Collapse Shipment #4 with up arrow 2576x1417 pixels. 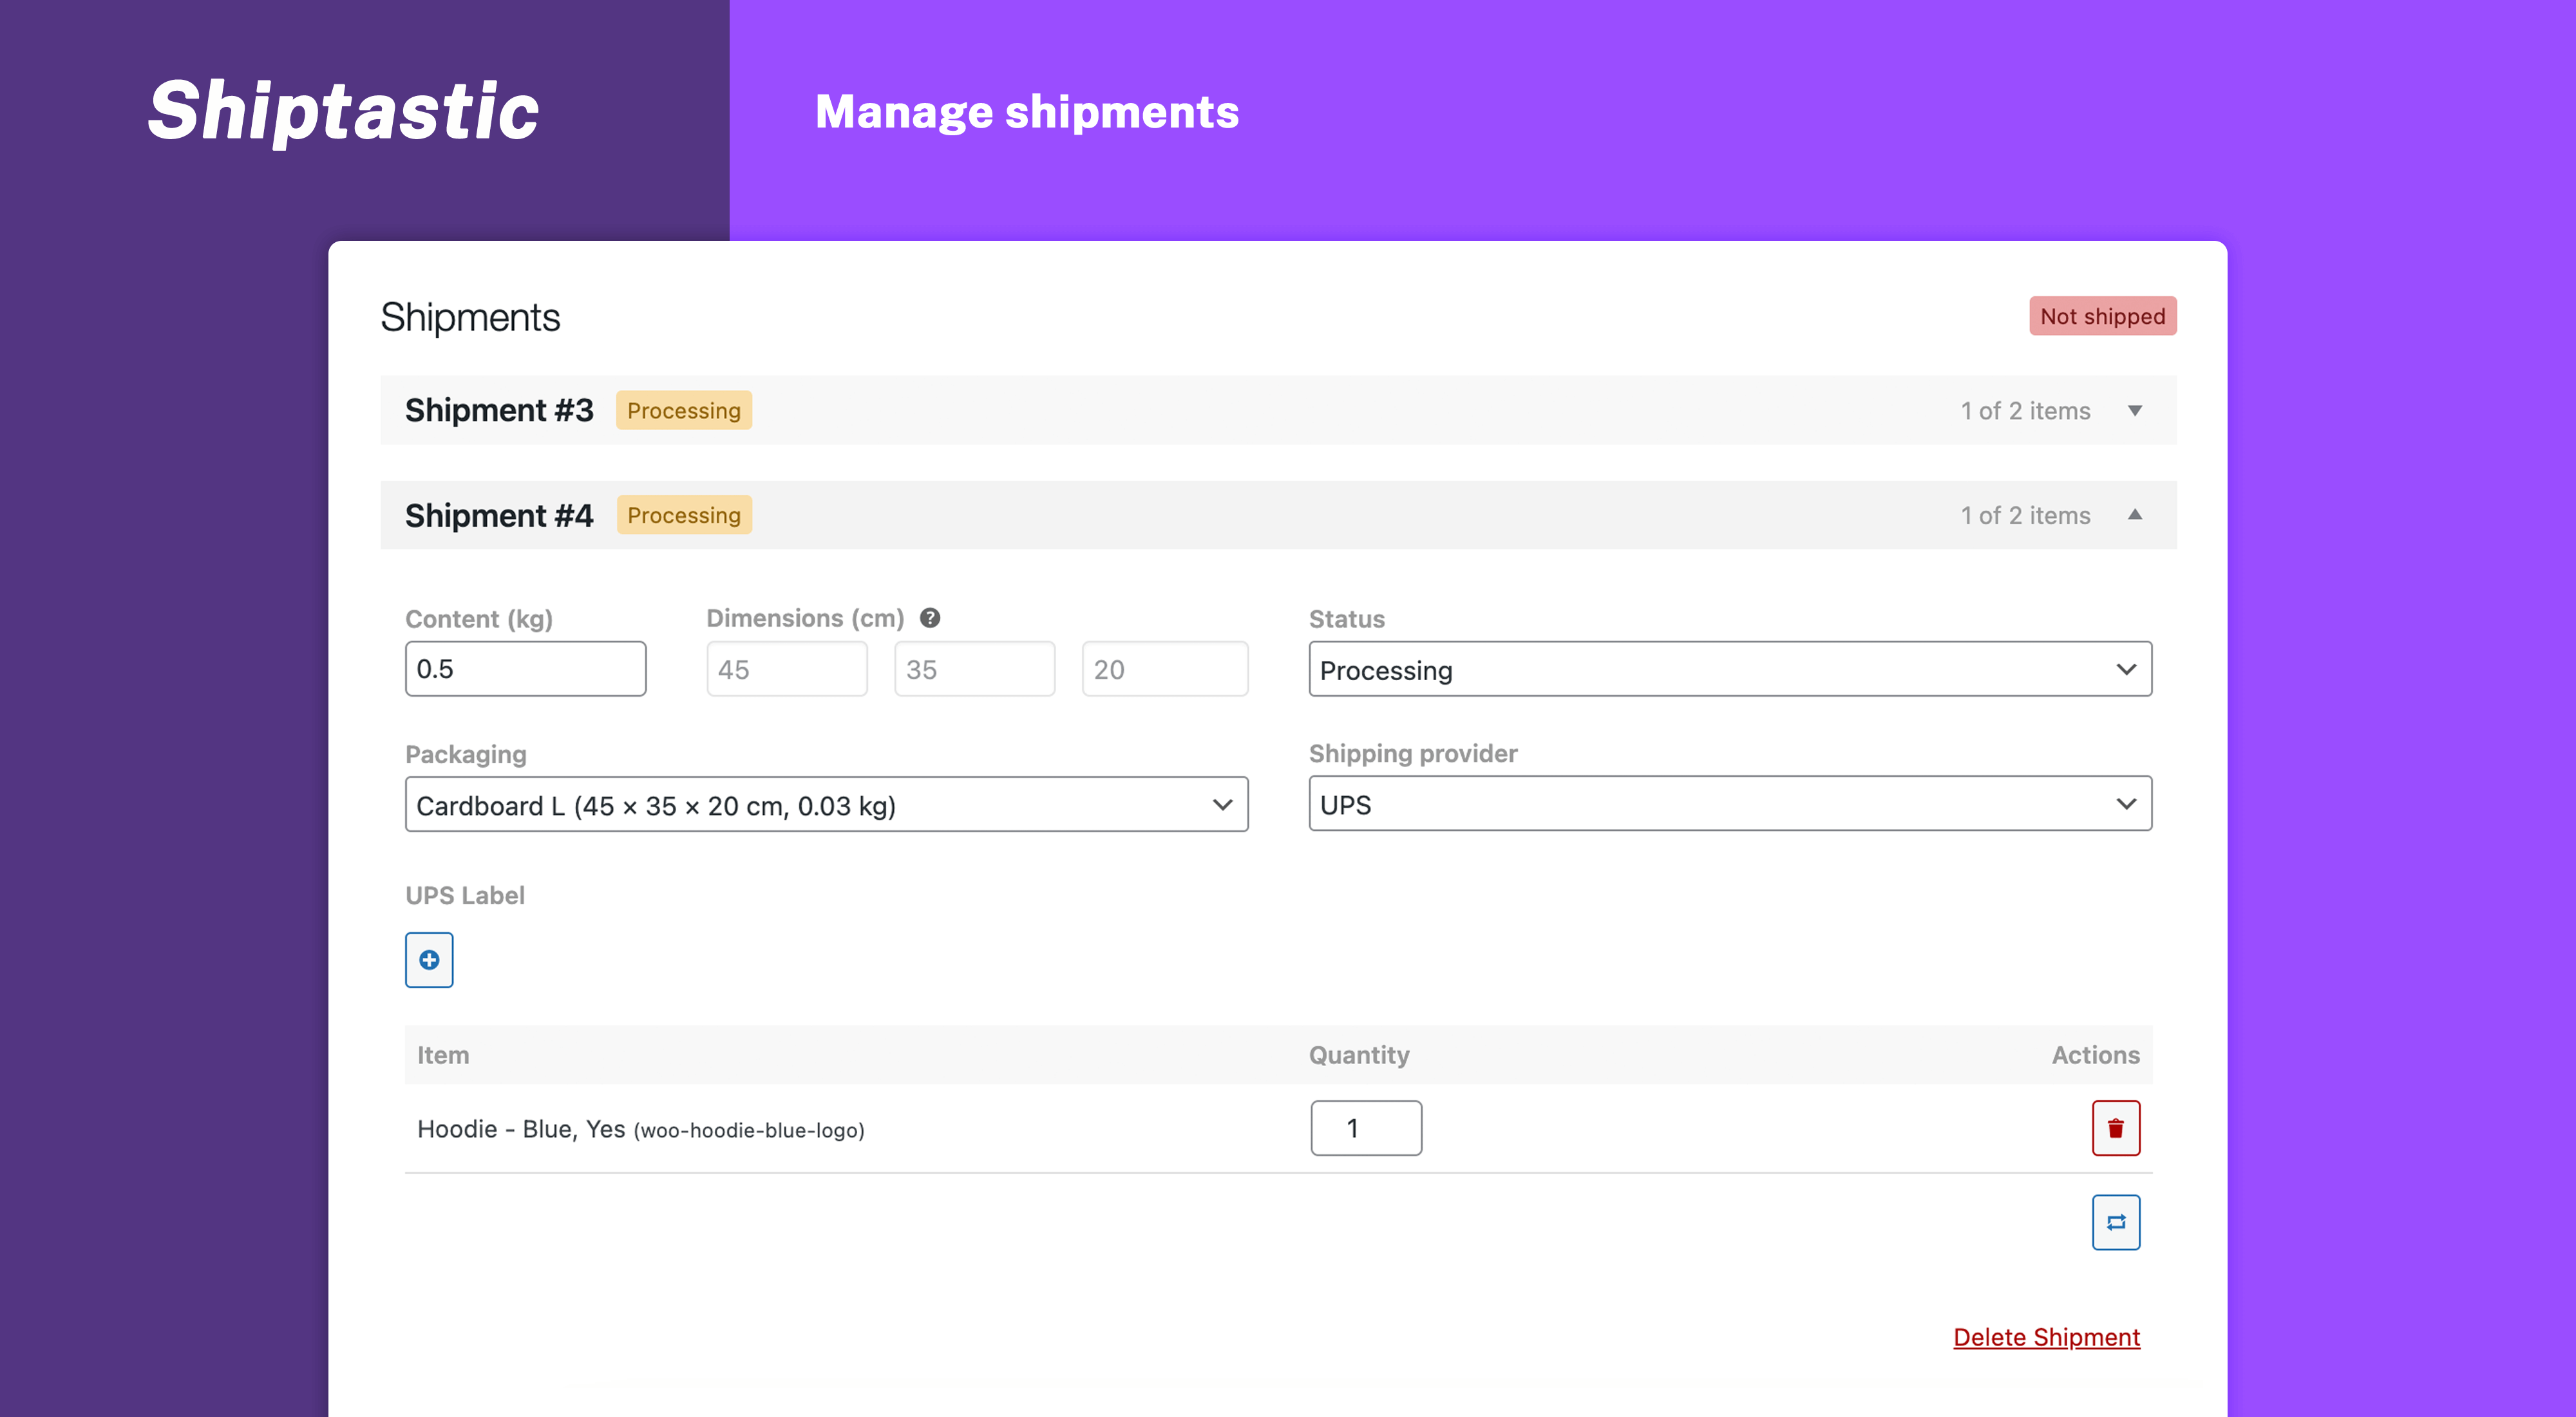[2135, 515]
